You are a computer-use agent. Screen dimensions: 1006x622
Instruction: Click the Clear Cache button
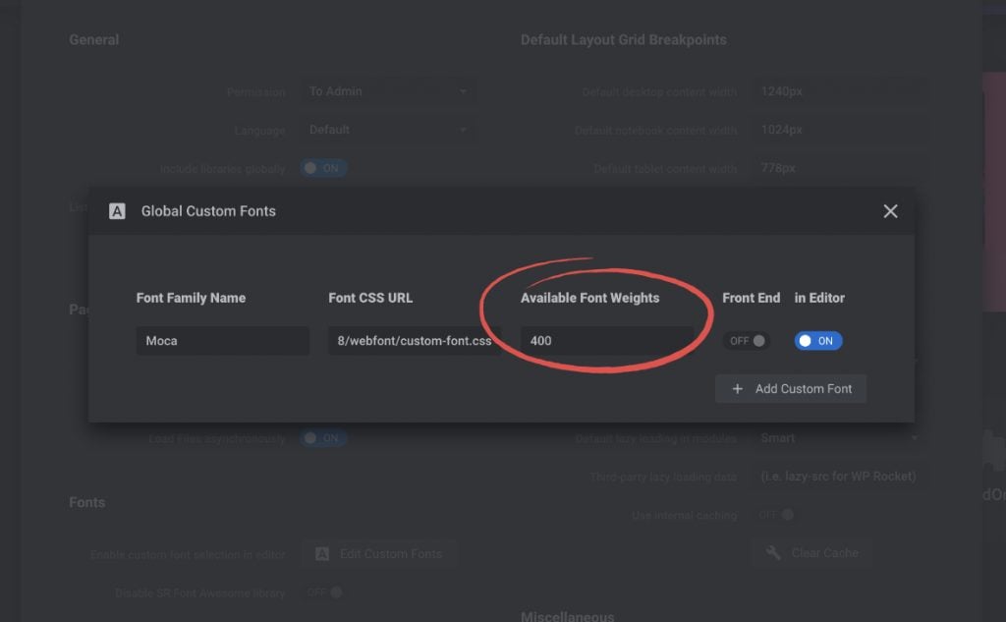click(x=811, y=552)
